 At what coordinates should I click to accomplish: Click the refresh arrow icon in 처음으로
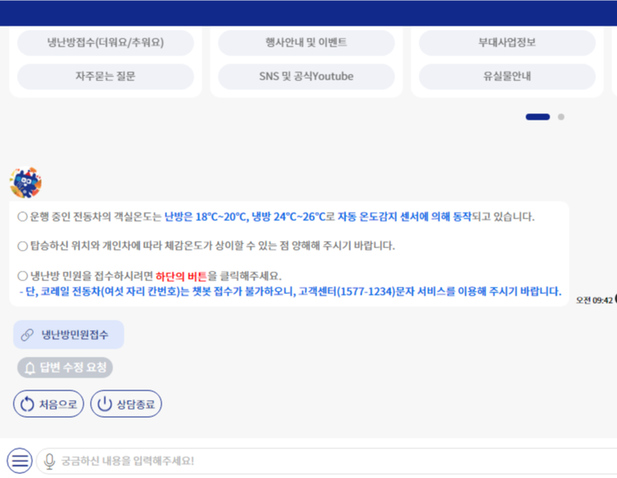click(27, 404)
